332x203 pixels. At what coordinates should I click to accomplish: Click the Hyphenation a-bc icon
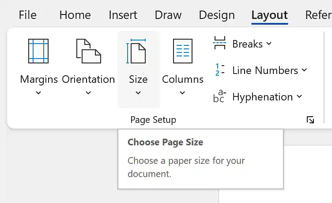(x=219, y=96)
